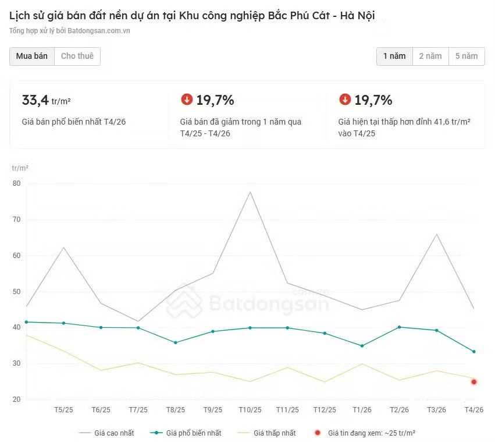
Task: Toggle Giá phổ biến nhất legend series
Action: [186, 433]
